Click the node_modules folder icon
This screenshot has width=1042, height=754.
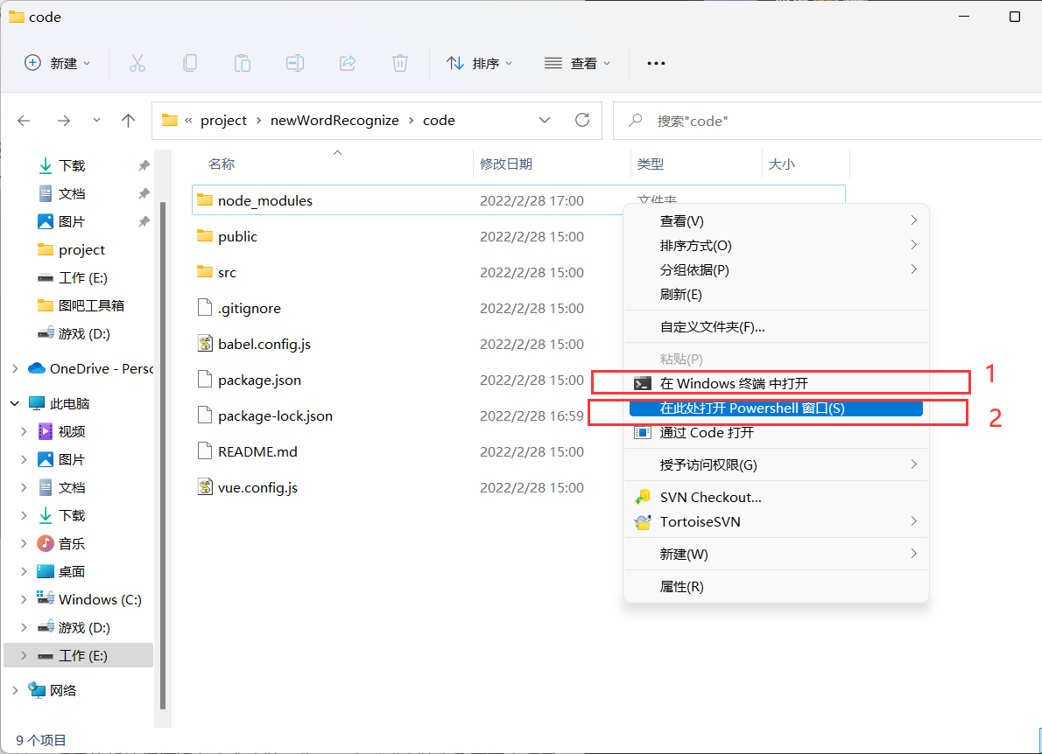click(205, 199)
